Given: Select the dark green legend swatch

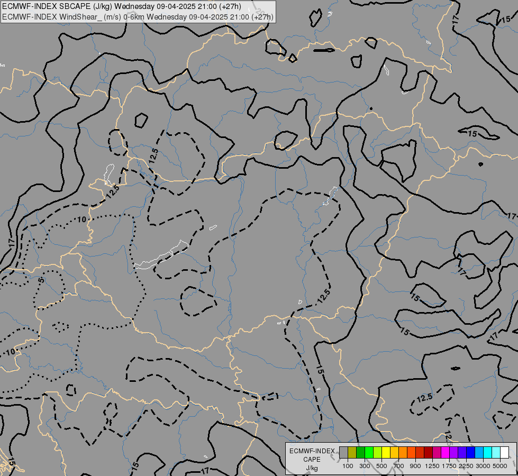Looking at the screenshot, I should pyautogui.click(x=361, y=453).
